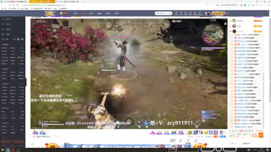
Task: Open the Windows notification center icon
Action: [x=268, y=150]
